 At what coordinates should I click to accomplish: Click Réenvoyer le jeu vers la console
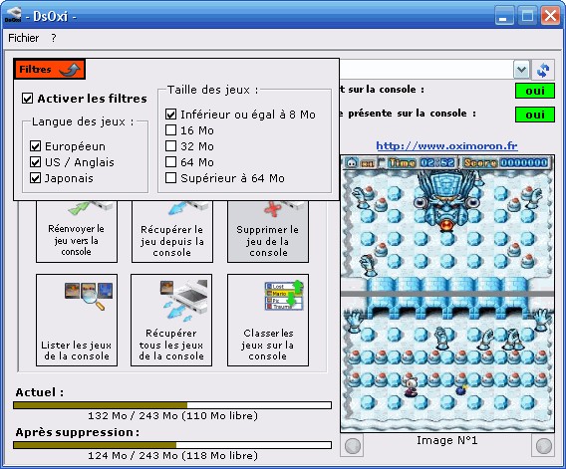(77, 231)
